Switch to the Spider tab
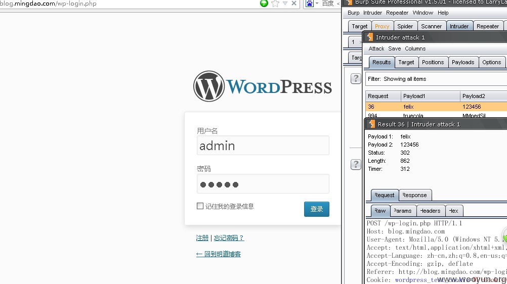507x284 pixels. 405,26
